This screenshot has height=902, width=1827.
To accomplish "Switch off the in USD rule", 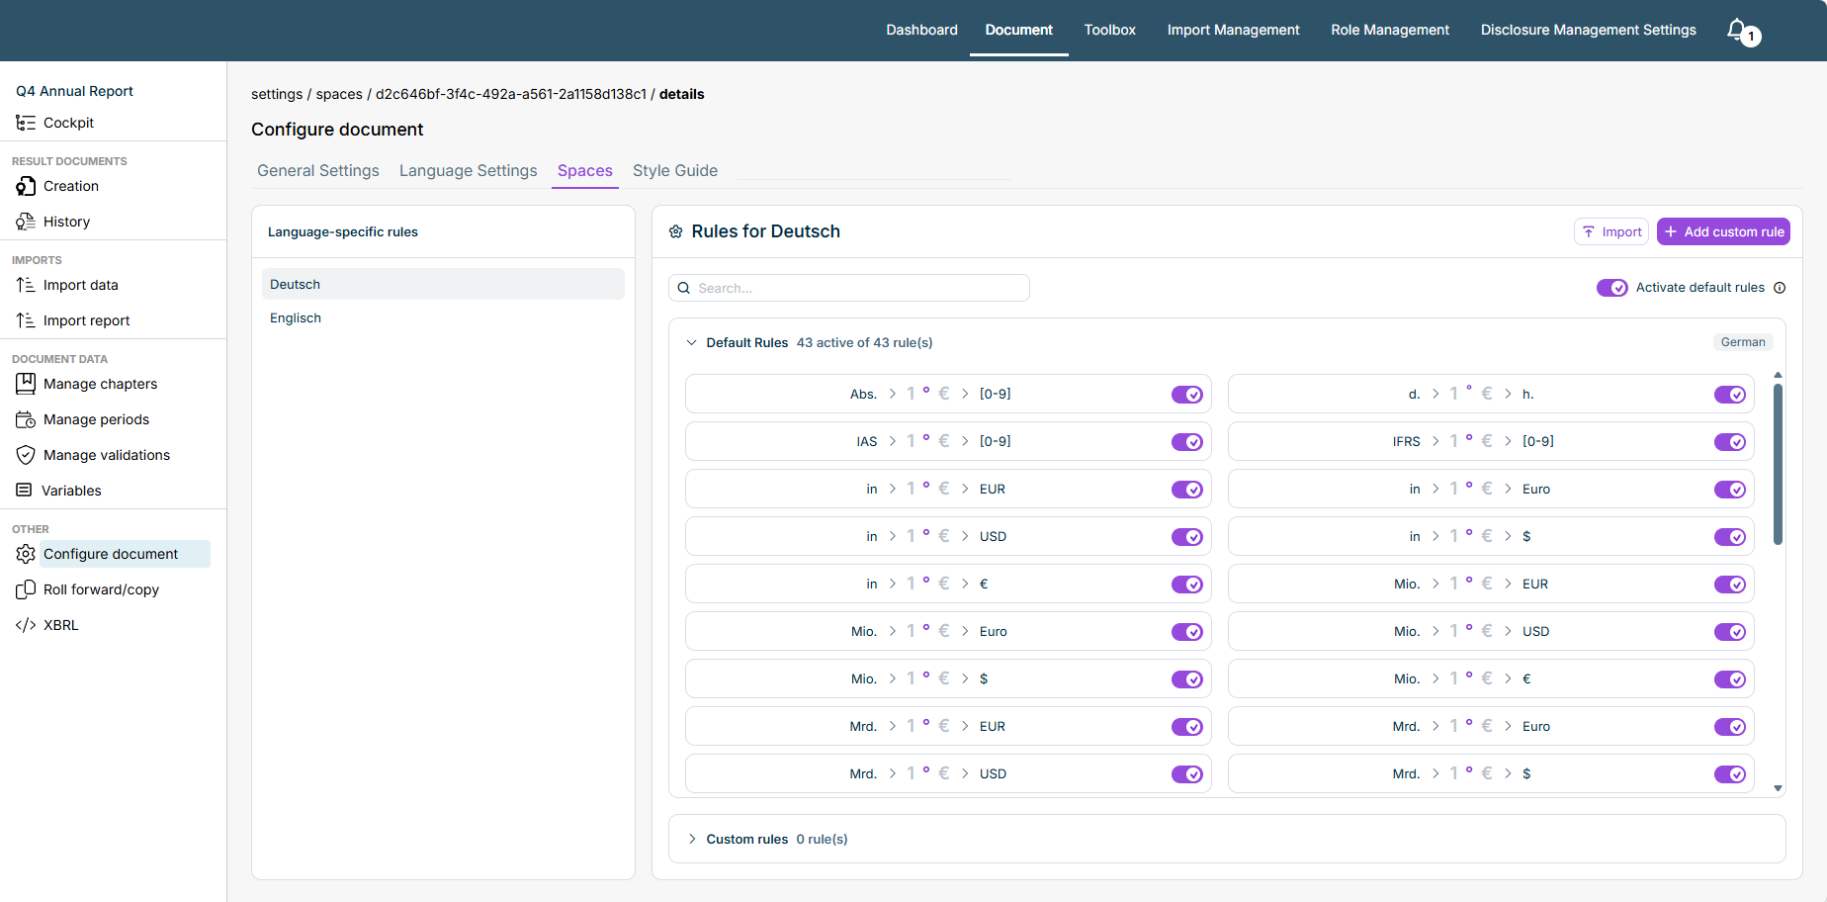I will pos(1186,537).
